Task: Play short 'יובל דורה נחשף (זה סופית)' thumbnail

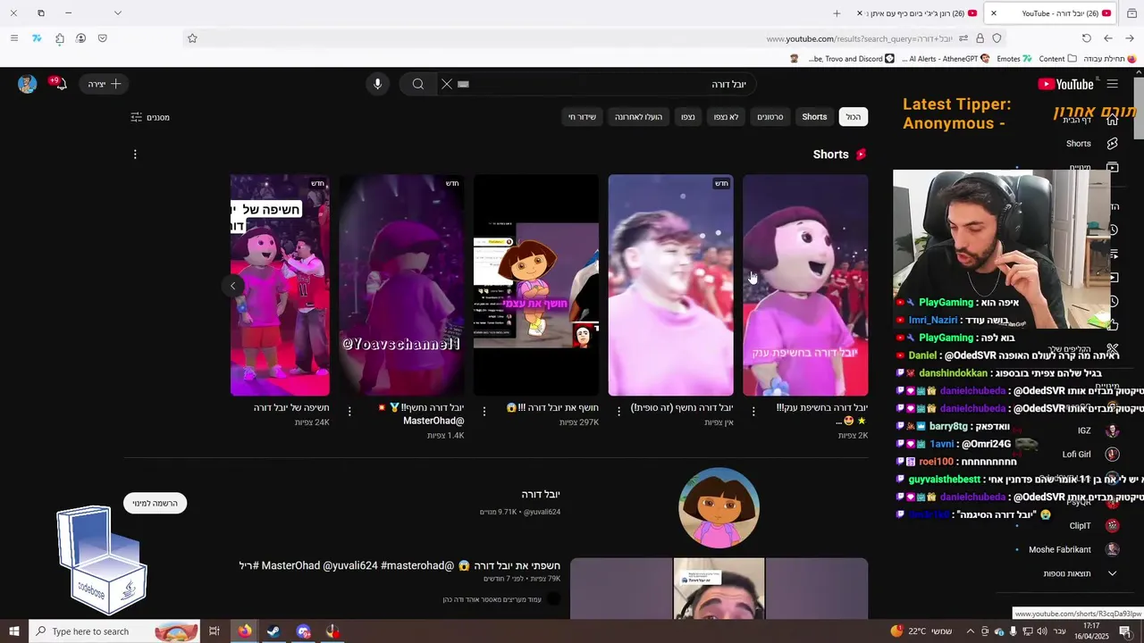Action: tap(670, 285)
